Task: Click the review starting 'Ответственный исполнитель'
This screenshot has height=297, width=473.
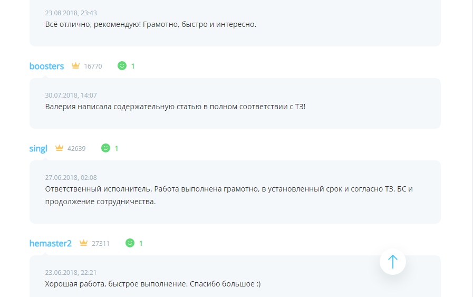Action: pyautogui.click(x=229, y=195)
